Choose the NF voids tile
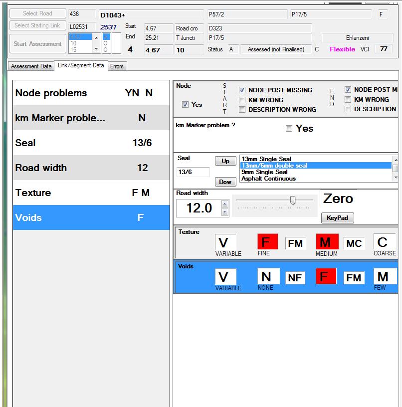 click(x=295, y=277)
